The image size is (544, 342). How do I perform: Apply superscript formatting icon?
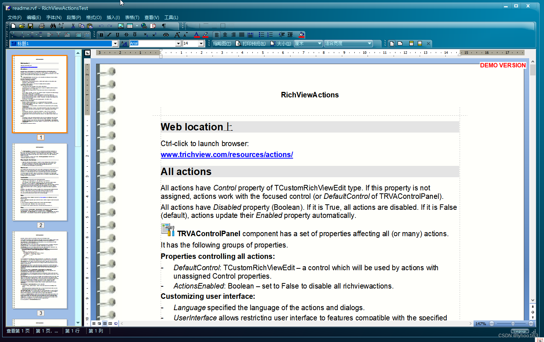tap(154, 34)
